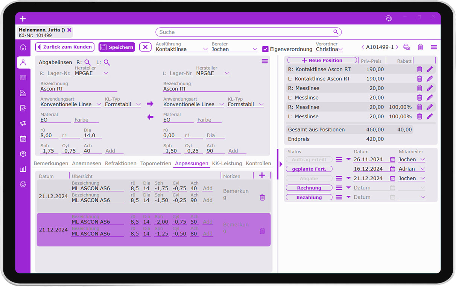The image size is (456, 287).
Task: Add new Anpassungen entry with plus icon
Action: click(262, 175)
